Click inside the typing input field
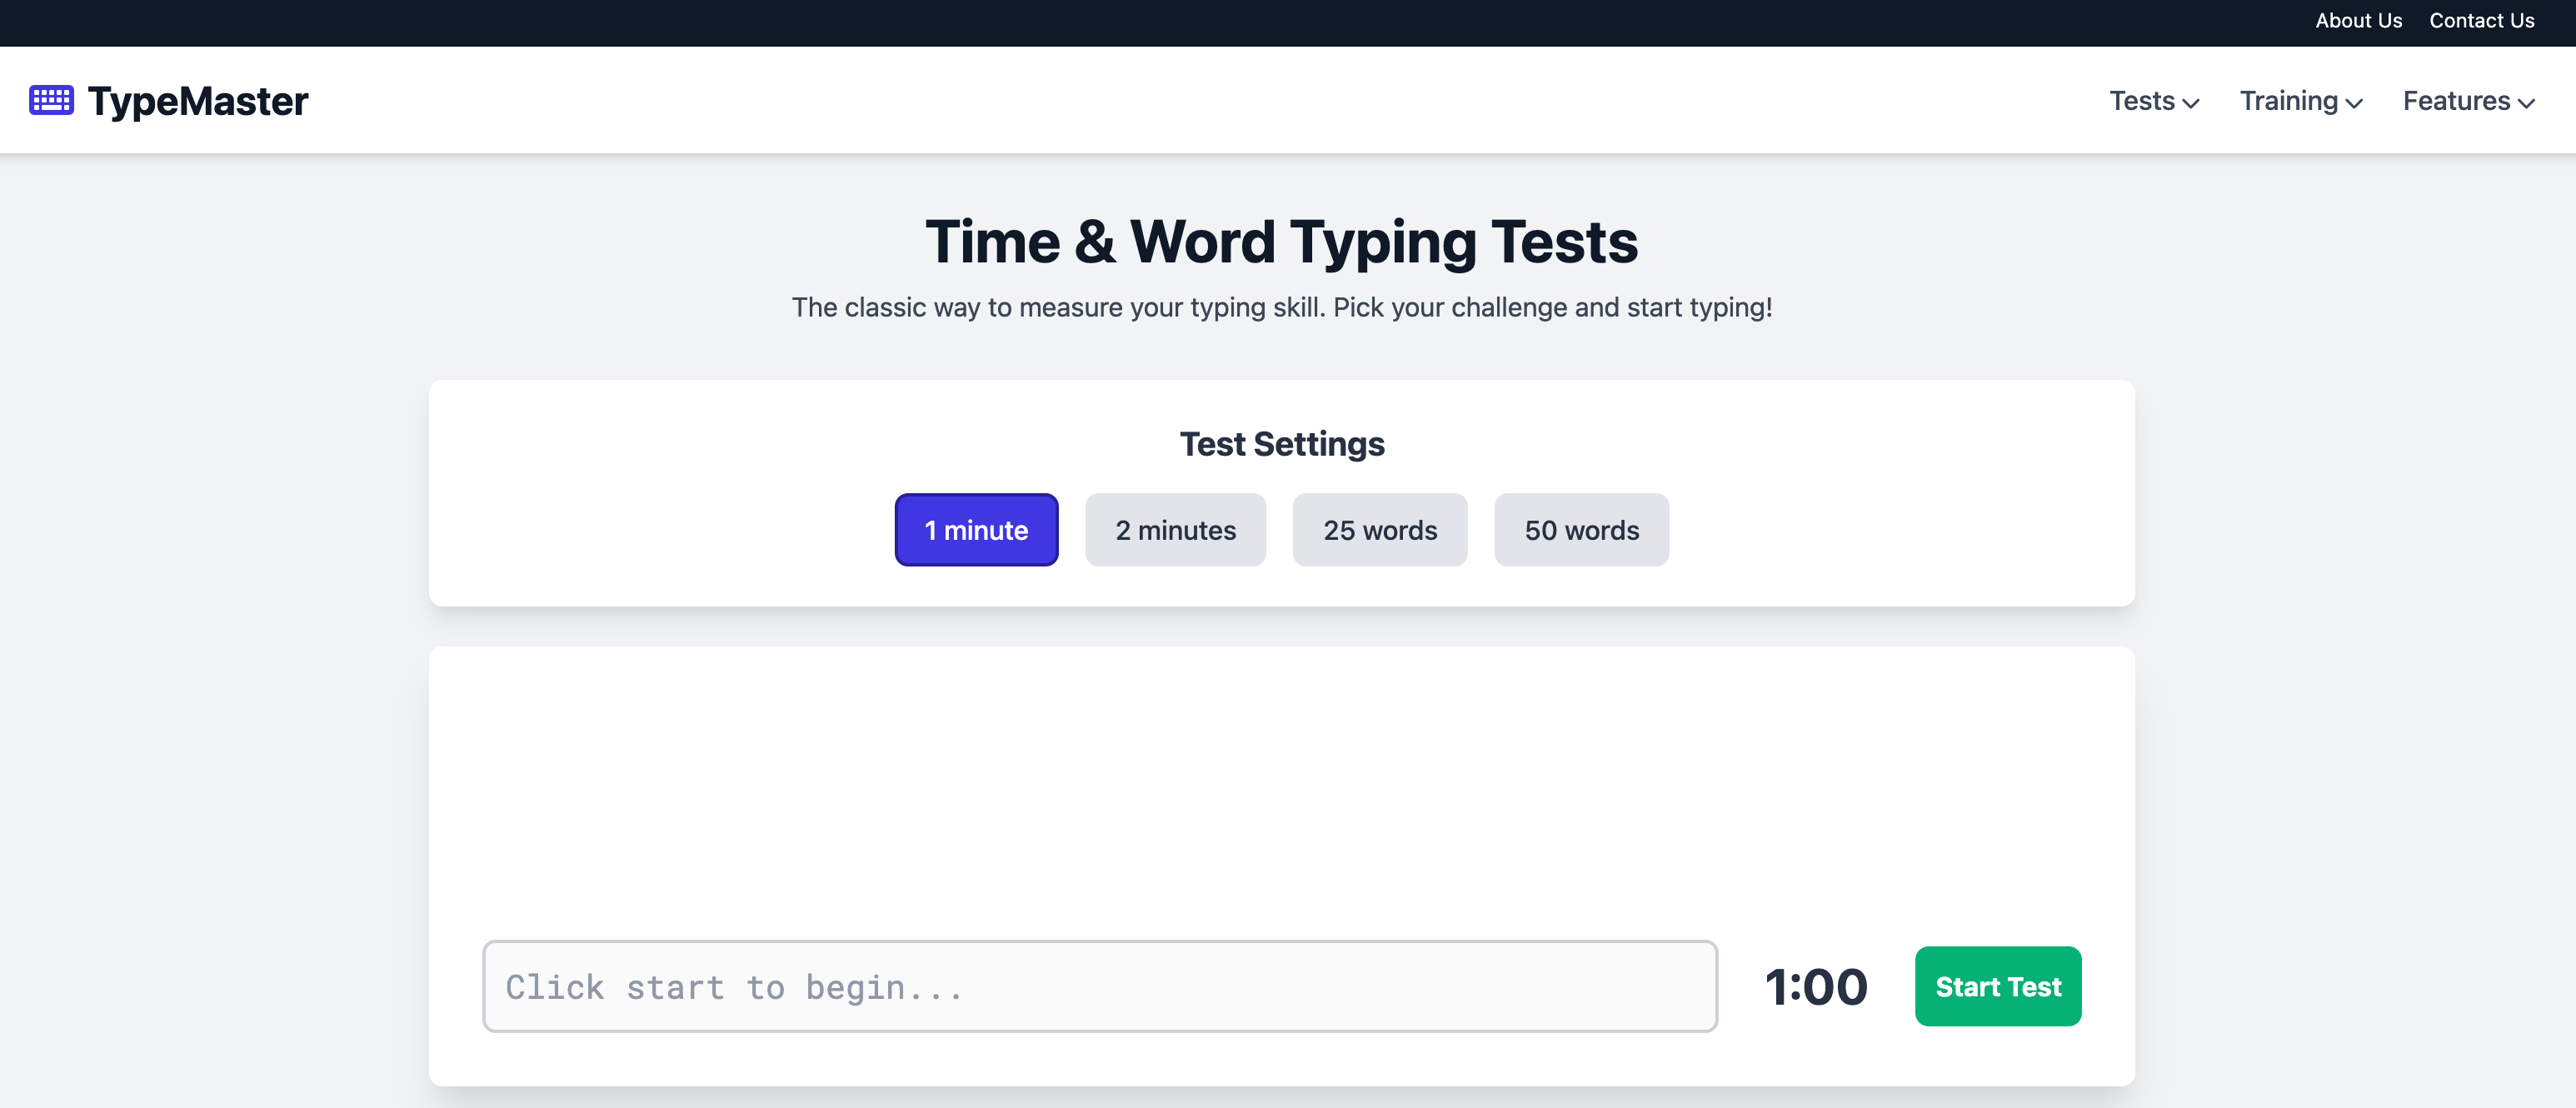The image size is (2576, 1108). pyautogui.click(x=1100, y=986)
